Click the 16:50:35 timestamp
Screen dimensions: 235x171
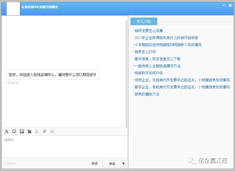pyautogui.click(x=13, y=83)
